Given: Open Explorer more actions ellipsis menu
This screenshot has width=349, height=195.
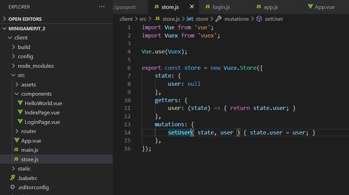Looking at the screenshot, I should 102,7.
